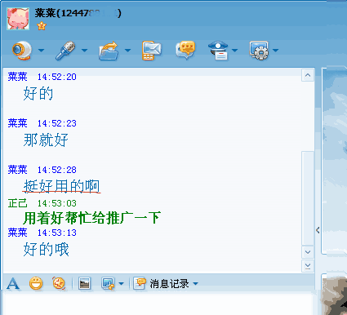Image resolution: width=347 pixels, height=315 pixels.
Task: Click the contact name 莱莱 in header
Action: pos(45,13)
